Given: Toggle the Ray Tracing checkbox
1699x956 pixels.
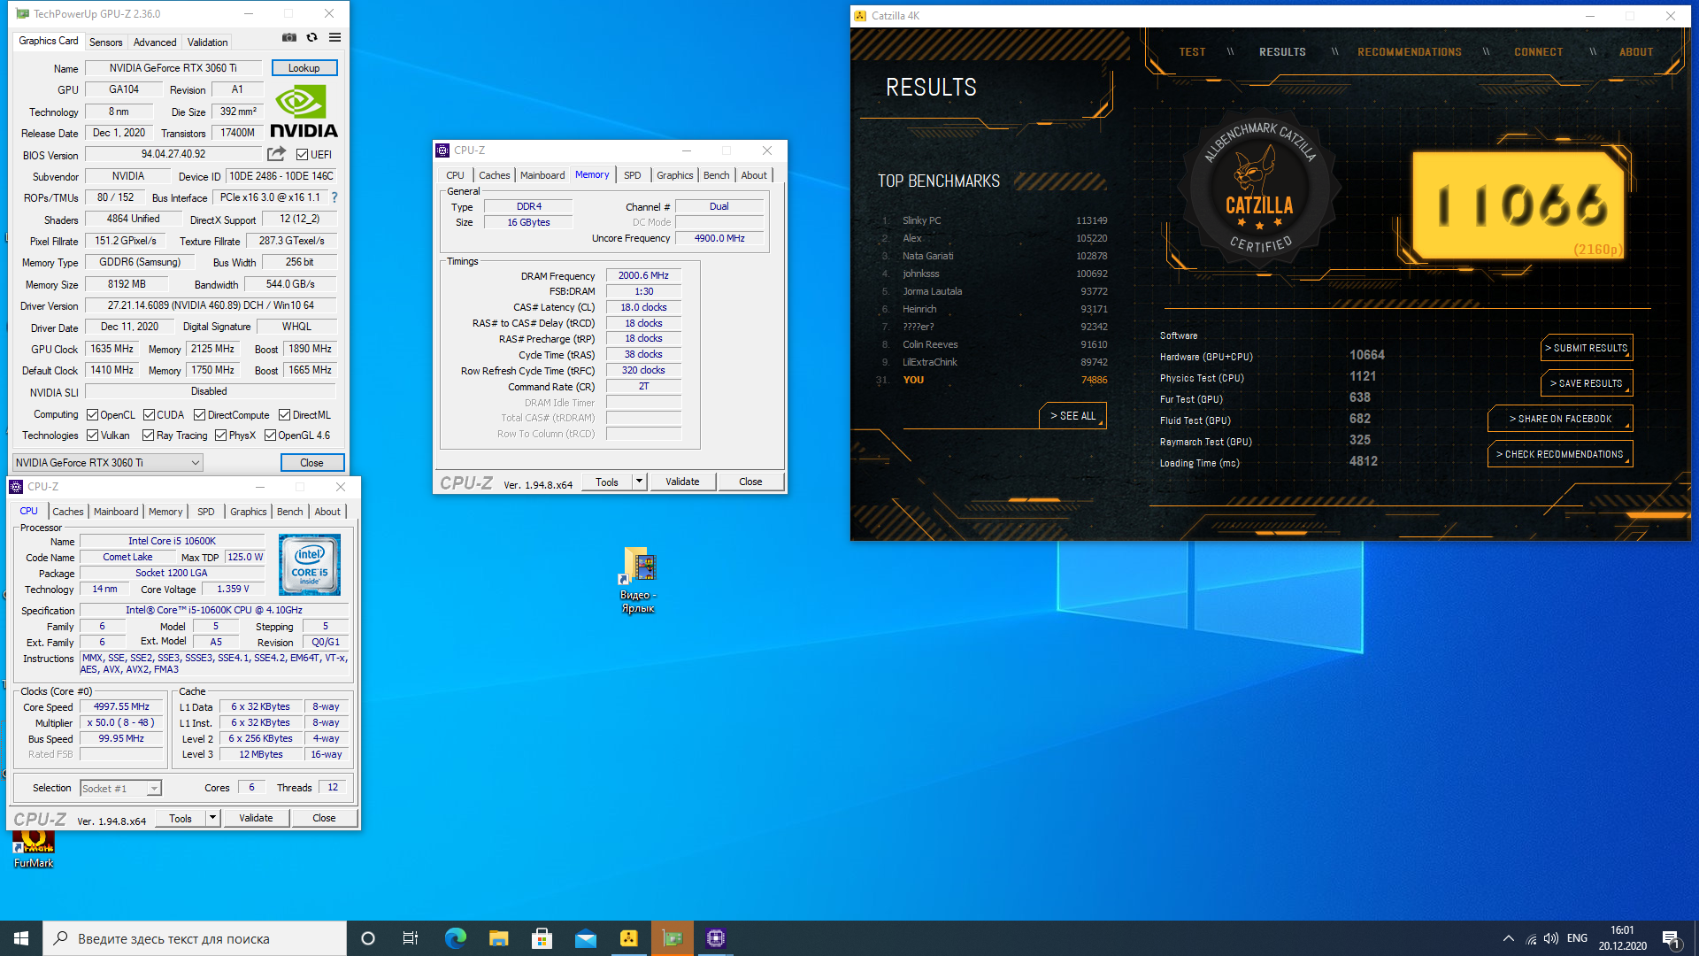Looking at the screenshot, I should 148,435.
